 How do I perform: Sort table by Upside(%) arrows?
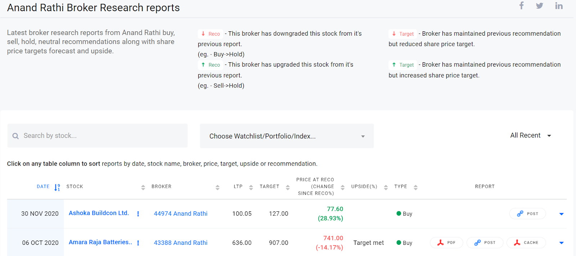coord(386,187)
